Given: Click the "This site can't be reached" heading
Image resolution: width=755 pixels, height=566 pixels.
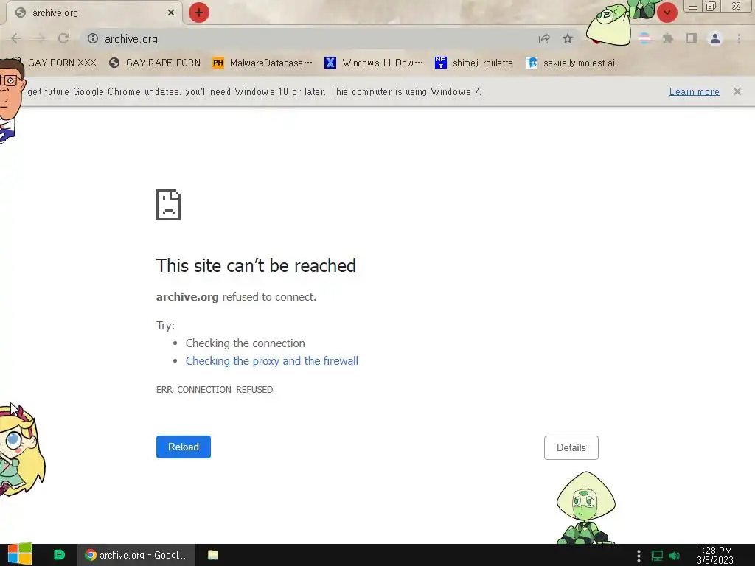Looking at the screenshot, I should coord(256,265).
